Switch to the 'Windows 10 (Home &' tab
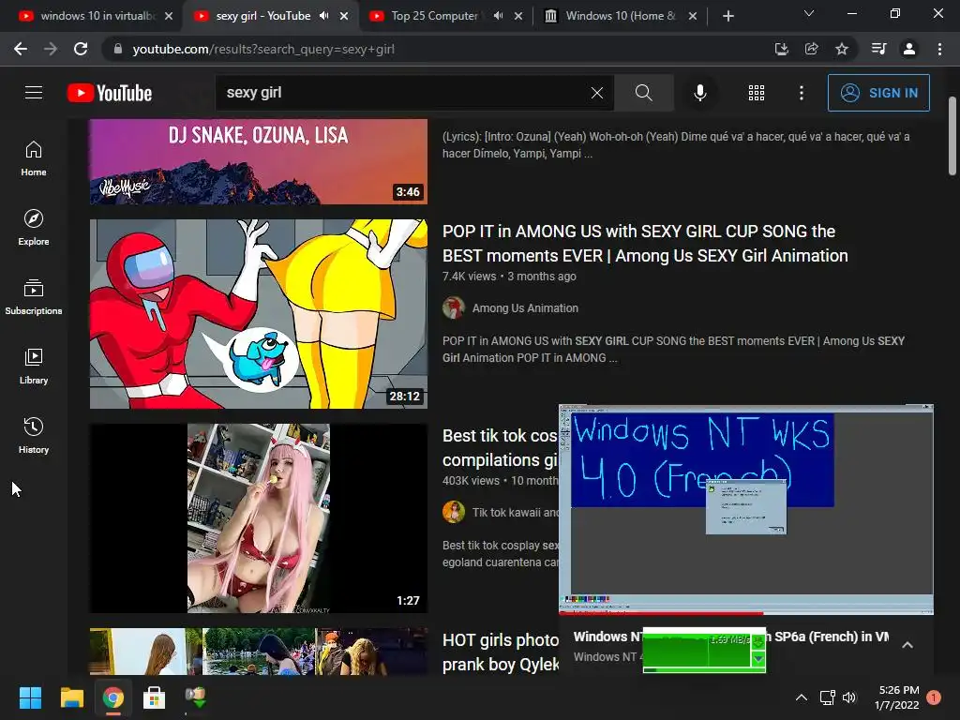960x720 pixels. (x=622, y=16)
